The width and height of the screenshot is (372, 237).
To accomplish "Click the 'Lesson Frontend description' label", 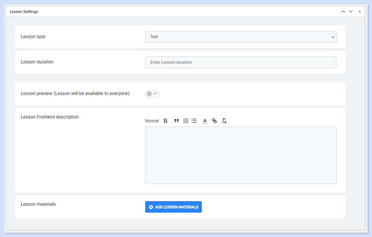I will (x=50, y=117).
